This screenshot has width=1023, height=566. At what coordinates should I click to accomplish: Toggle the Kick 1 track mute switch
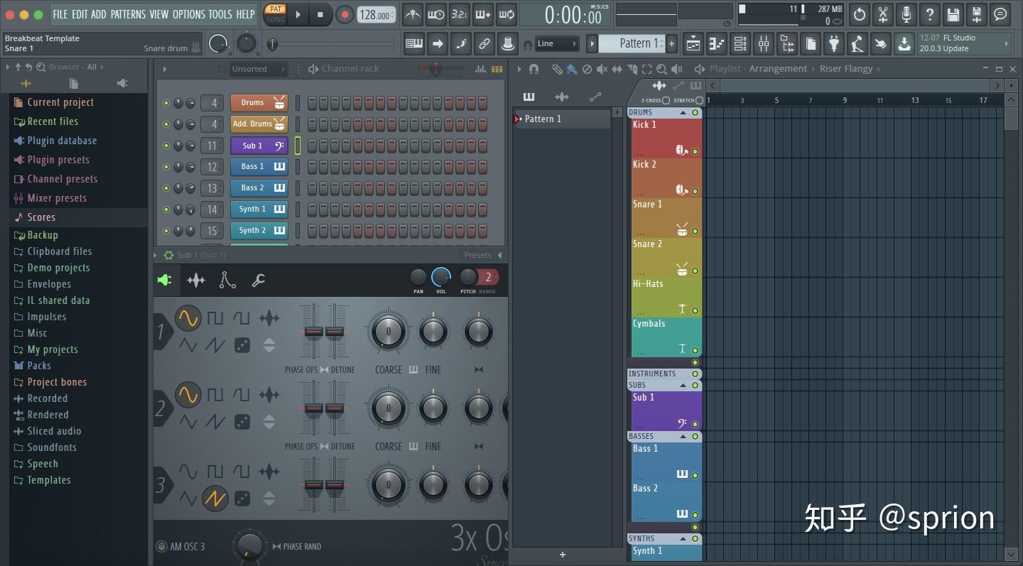[695, 151]
